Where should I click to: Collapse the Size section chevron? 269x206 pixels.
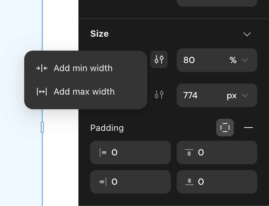click(247, 34)
